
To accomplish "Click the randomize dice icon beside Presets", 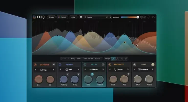I will click(81, 17).
